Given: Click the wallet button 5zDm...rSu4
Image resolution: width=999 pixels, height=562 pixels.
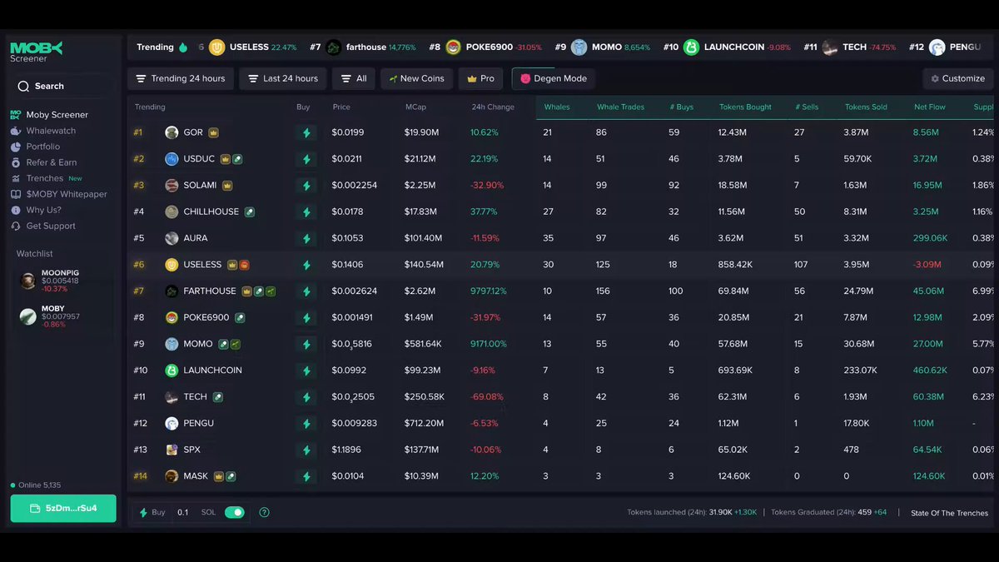Looking at the screenshot, I should point(63,508).
